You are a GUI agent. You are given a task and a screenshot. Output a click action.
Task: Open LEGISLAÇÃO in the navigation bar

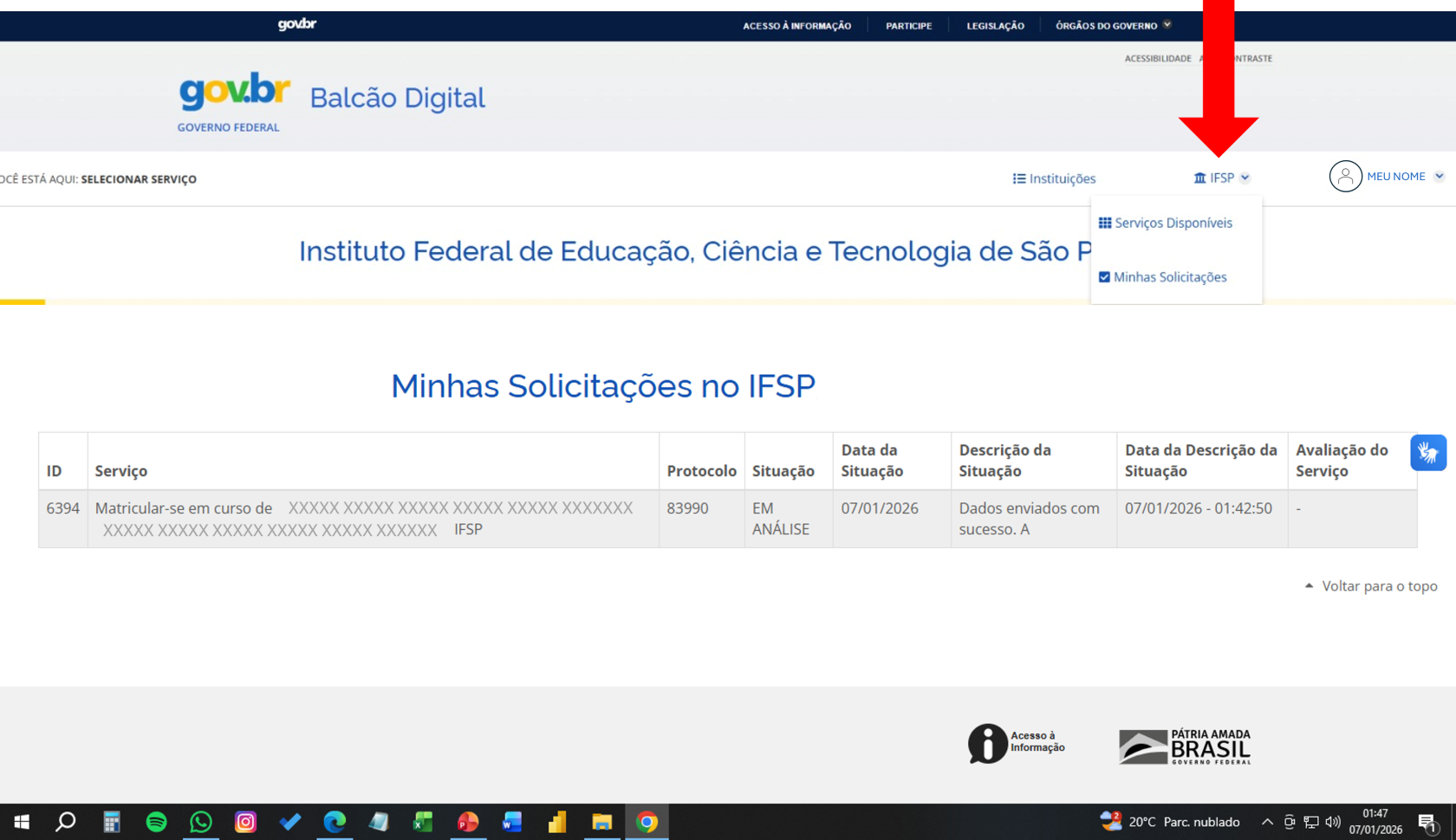[995, 25]
